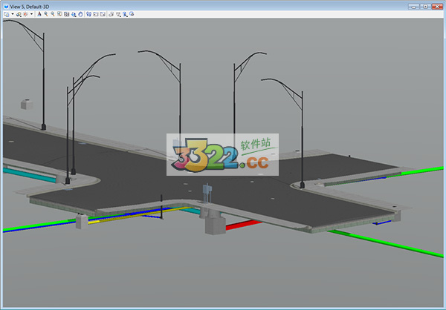Click the binoculars Walk tool icon
The image size is (446, 310).
pos(88,14)
